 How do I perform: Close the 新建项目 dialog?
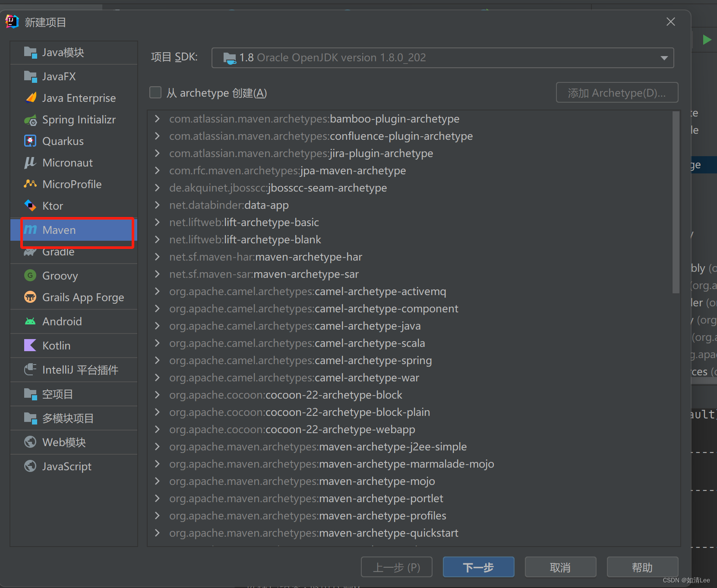pyautogui.click(x=670, y=22)
